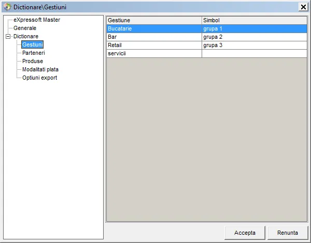
Task: Open the Generale tree item
Action: coord(25,28)
